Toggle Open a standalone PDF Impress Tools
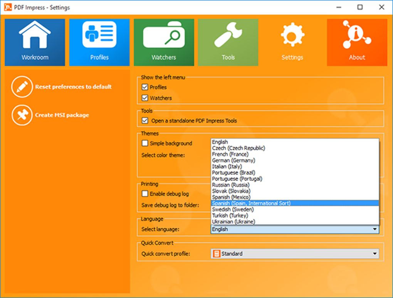393x298 pixels. (145, 121)
